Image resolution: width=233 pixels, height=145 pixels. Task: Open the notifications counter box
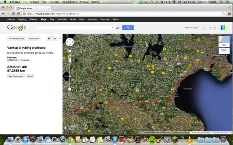point(203,27)
